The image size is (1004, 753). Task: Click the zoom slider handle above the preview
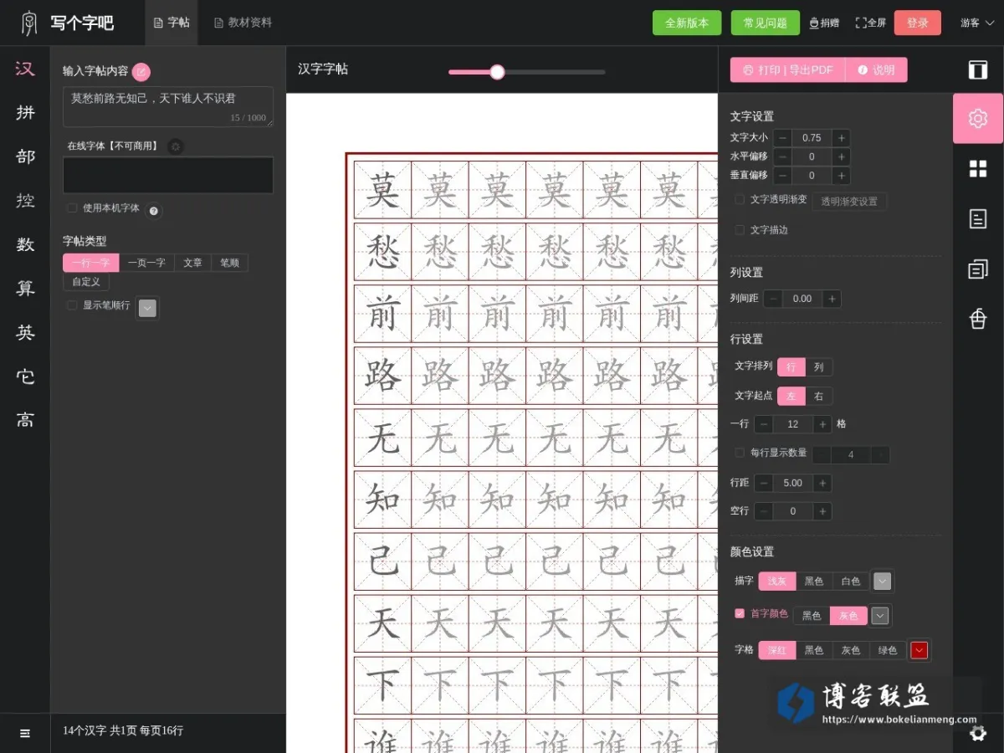497,72
